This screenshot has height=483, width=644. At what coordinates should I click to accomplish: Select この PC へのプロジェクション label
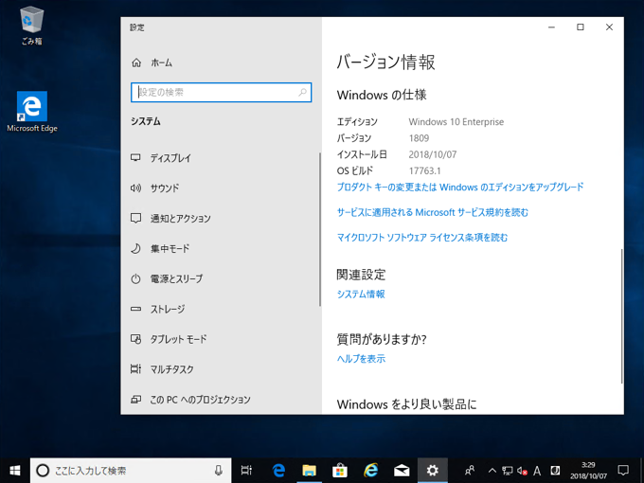point(200,400)
